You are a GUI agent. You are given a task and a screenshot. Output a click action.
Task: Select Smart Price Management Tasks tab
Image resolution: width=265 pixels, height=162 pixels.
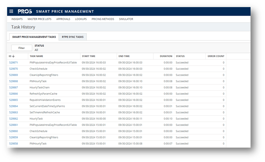point(34,37)
